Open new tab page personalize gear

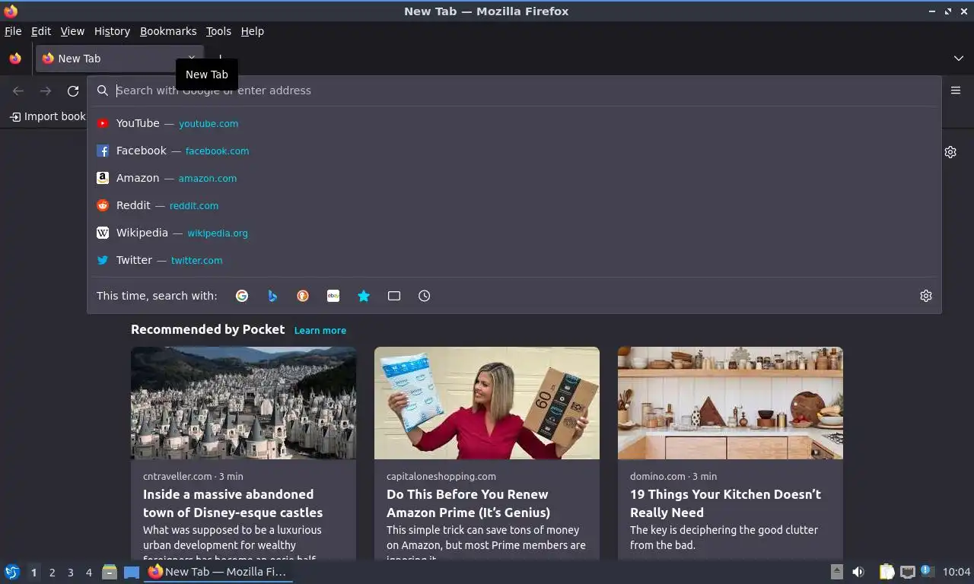click(x=950, y=152)
